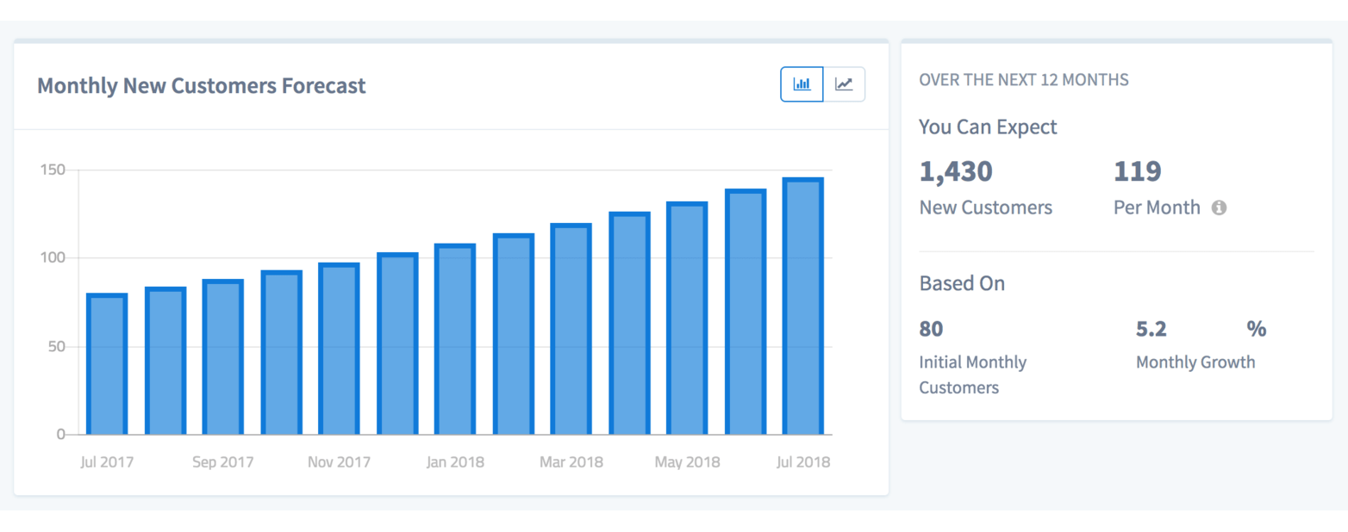Click the Sep 2017 axis label
This screenshot has height=532, width=1348.
[223, 462]
